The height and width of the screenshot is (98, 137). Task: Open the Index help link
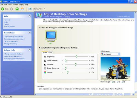6,22
